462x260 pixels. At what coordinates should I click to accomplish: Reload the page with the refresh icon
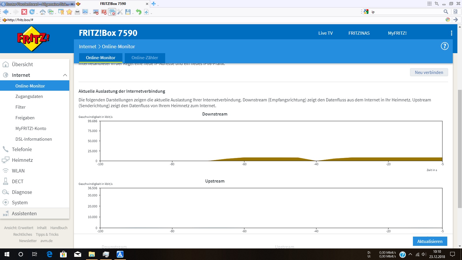pos(32,12)
